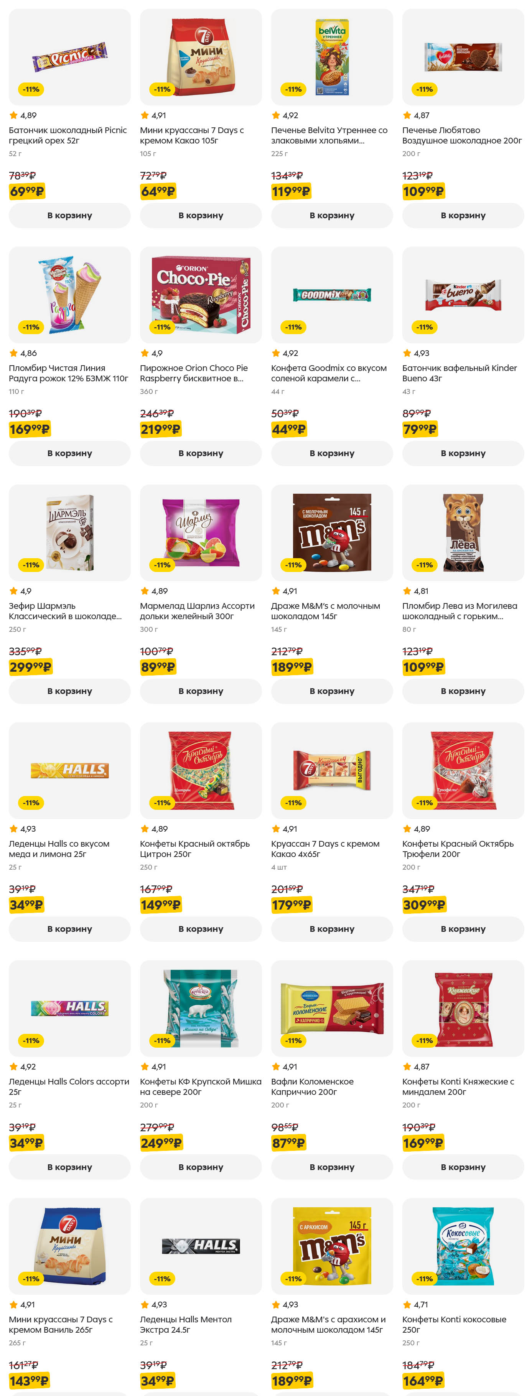The image size is (532, 1396).
Task: Open Orion Choco Pie Raspberry product image
Action: (x=201, y=294)
